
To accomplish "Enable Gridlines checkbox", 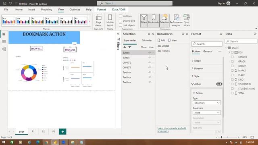I will pos(121,16).
